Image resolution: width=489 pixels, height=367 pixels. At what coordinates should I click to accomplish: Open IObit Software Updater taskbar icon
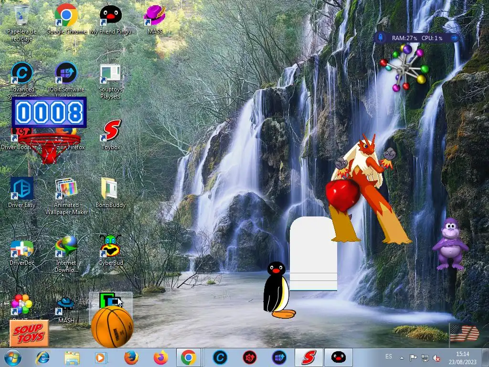279,357
